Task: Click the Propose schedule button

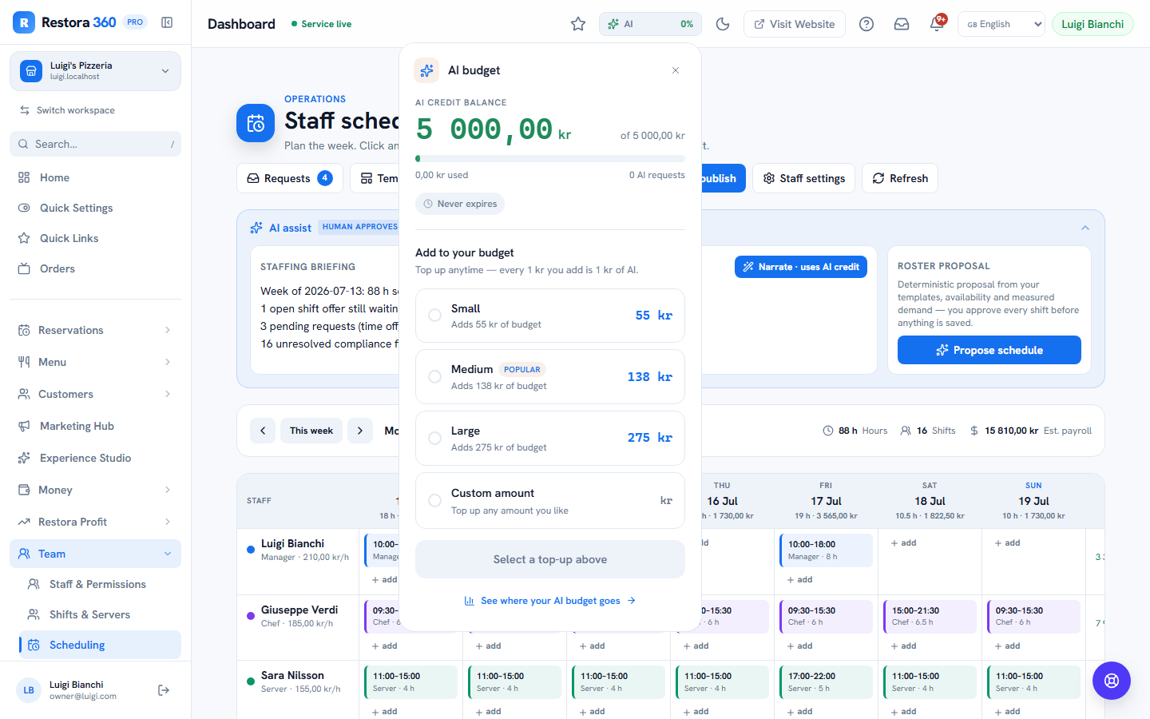Action: point(989,350)
